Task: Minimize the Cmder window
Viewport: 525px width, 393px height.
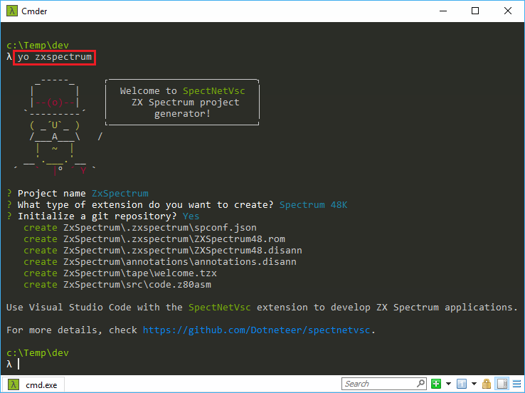Action: pyautogui.click(x=443, y=11)
